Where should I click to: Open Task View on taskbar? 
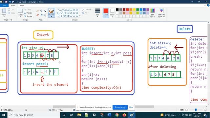71,115
